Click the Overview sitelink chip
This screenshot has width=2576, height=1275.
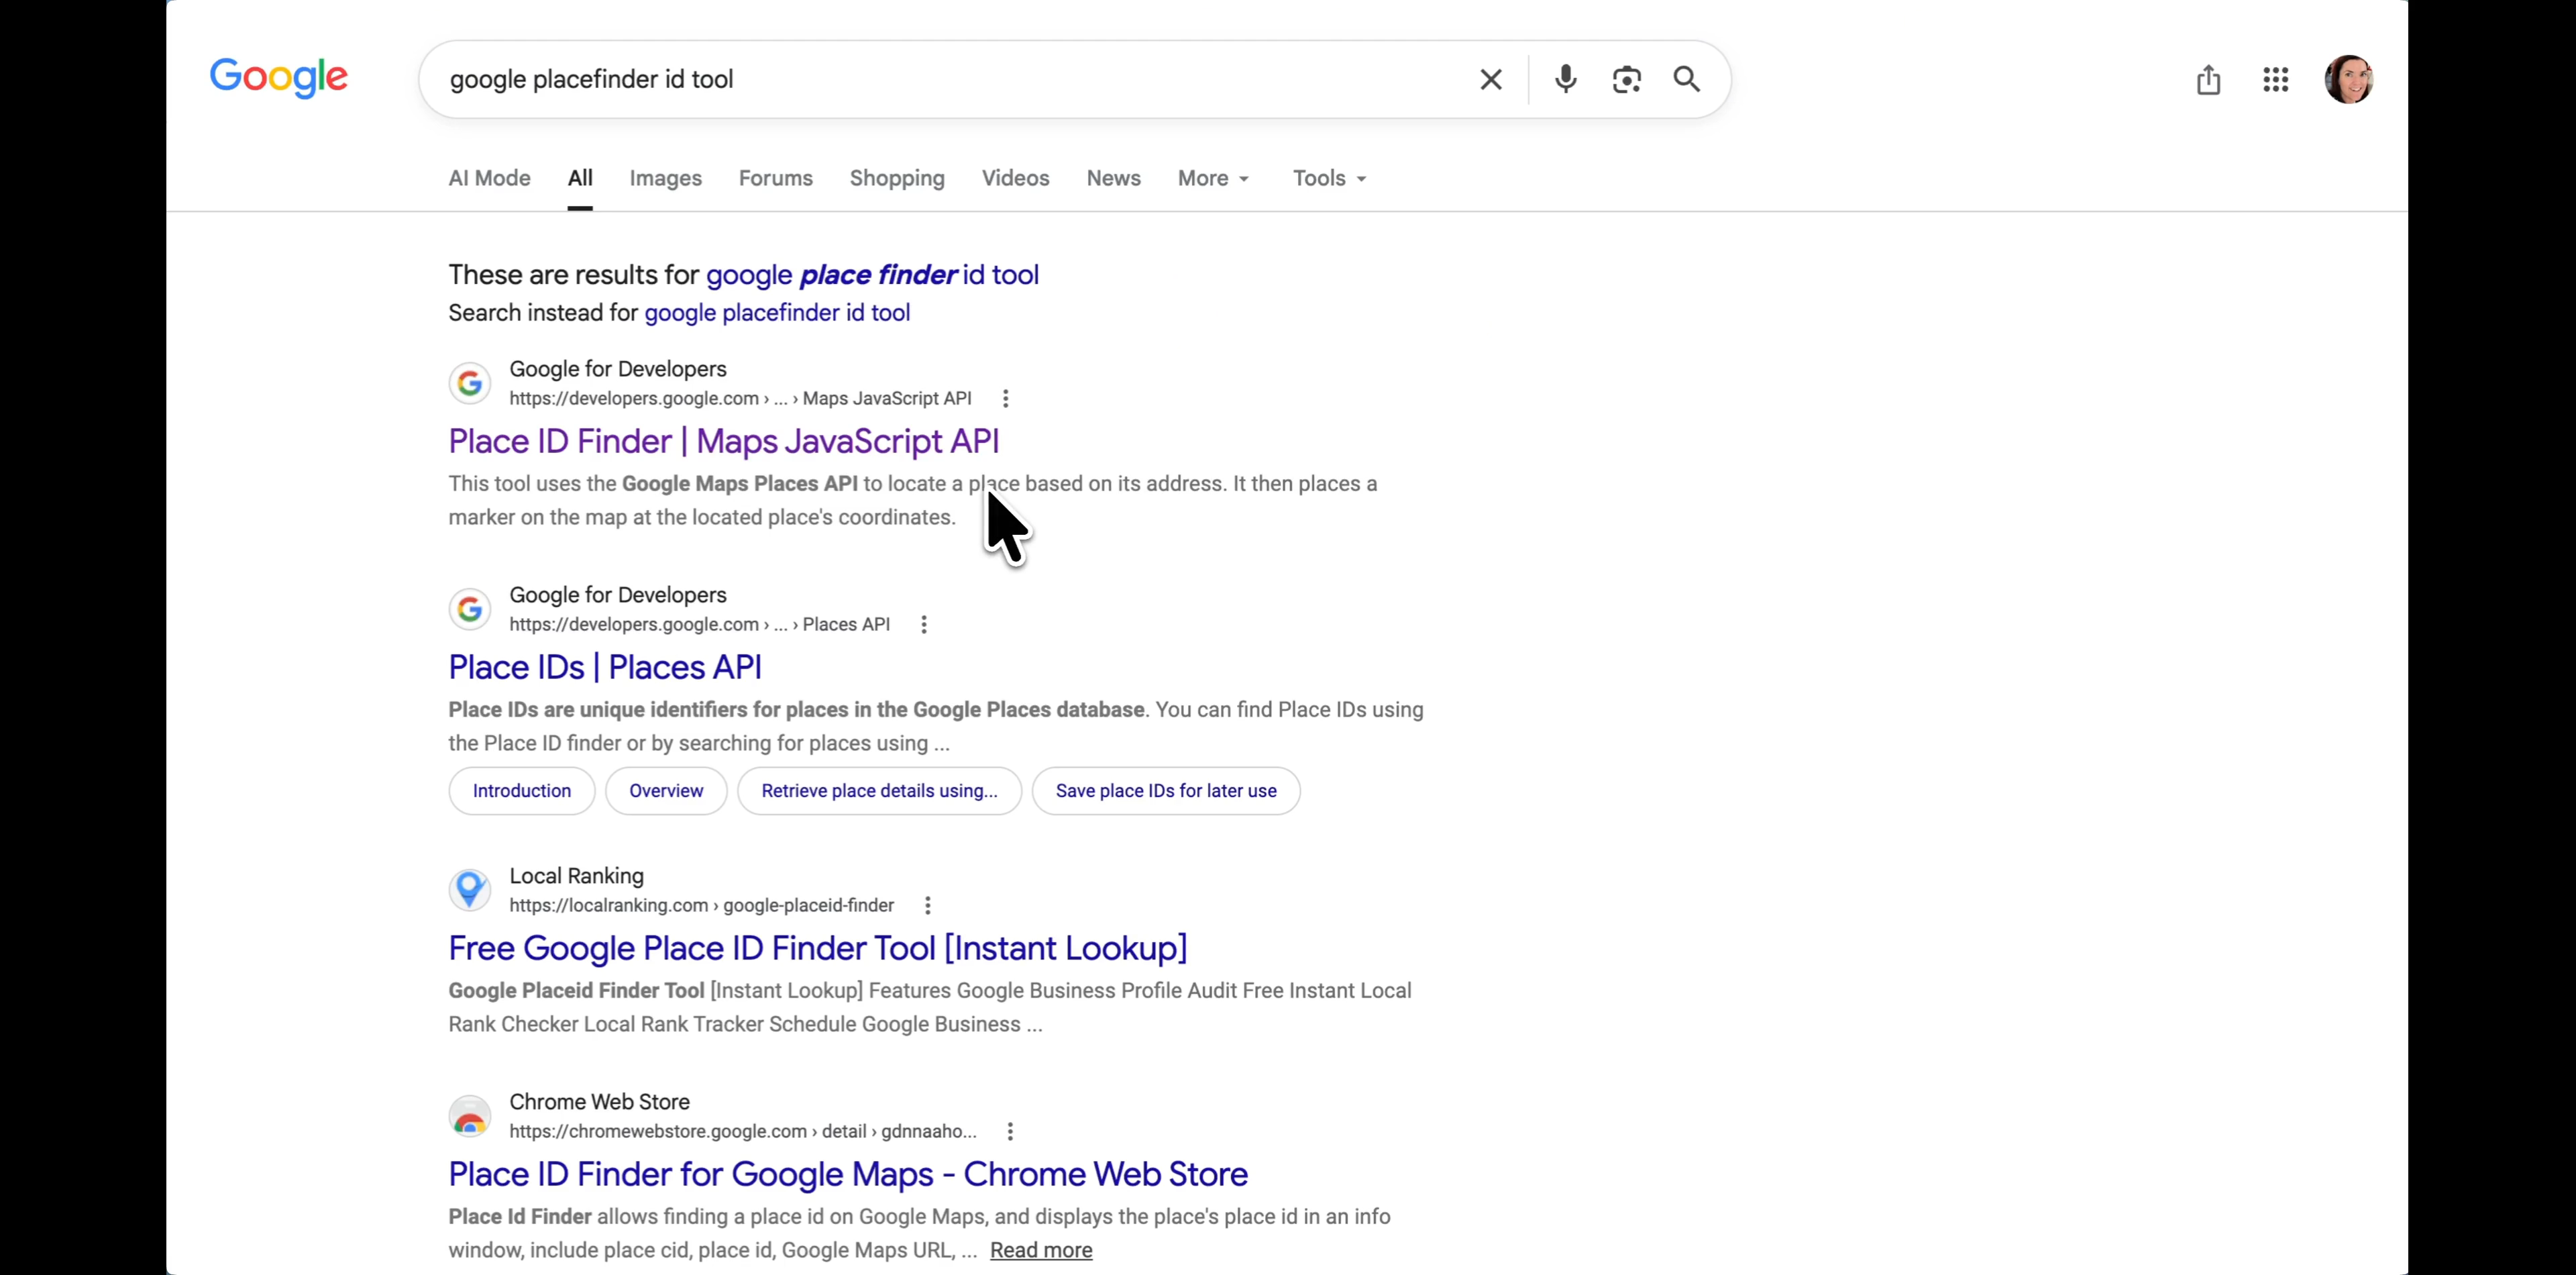pos(666,791)
